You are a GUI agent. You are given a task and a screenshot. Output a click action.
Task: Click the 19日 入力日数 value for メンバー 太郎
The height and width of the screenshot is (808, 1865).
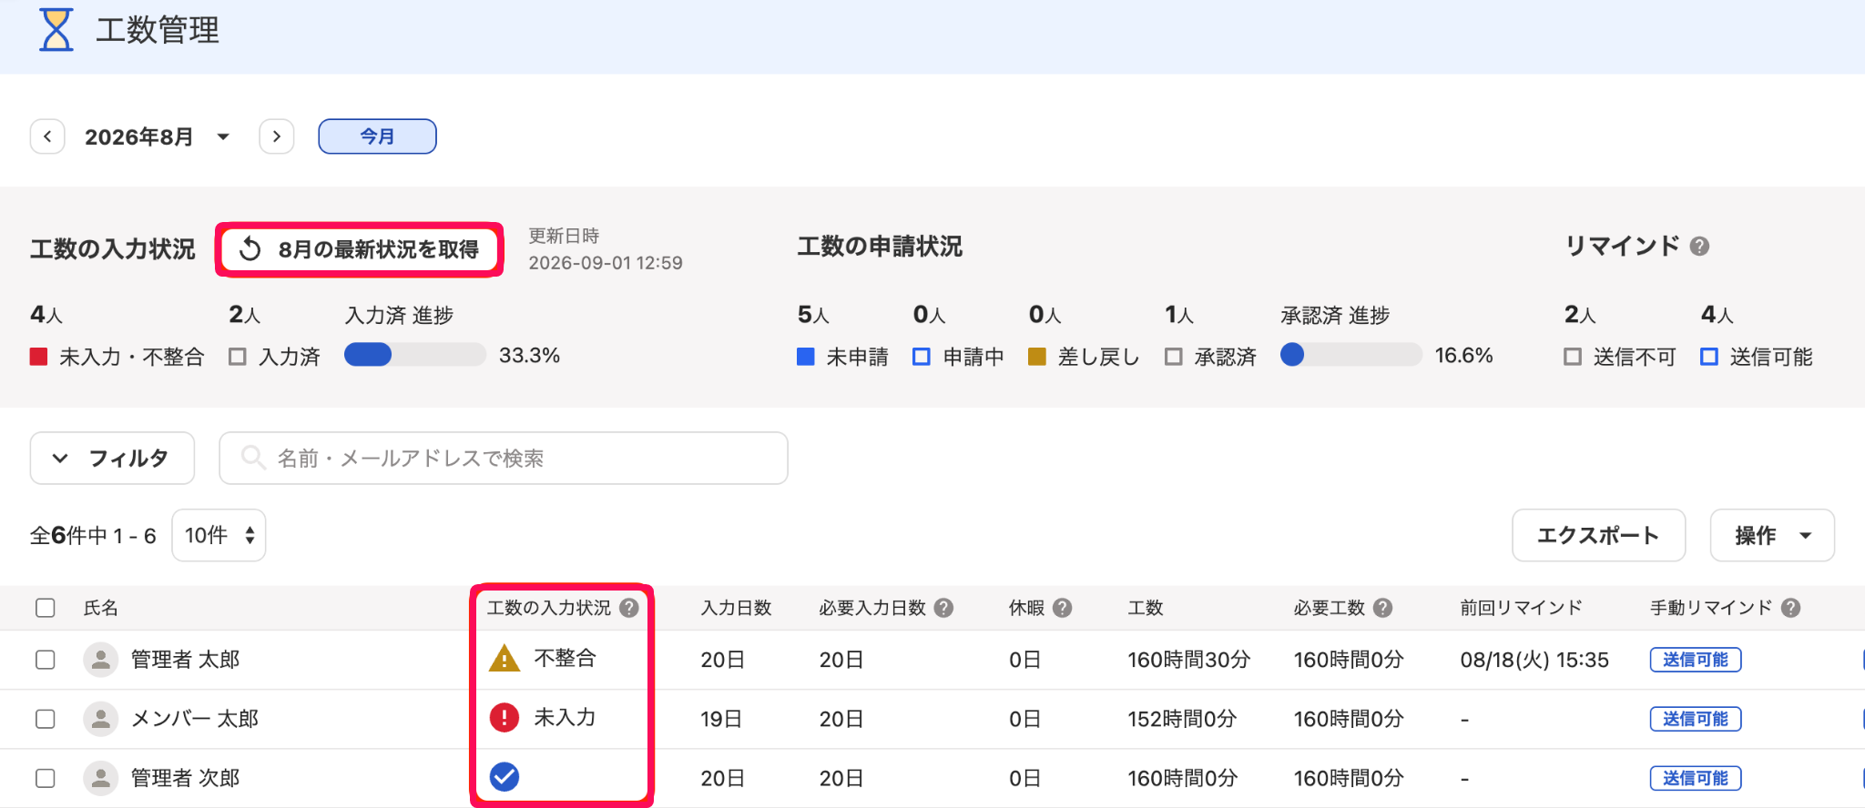click(721, 719)
